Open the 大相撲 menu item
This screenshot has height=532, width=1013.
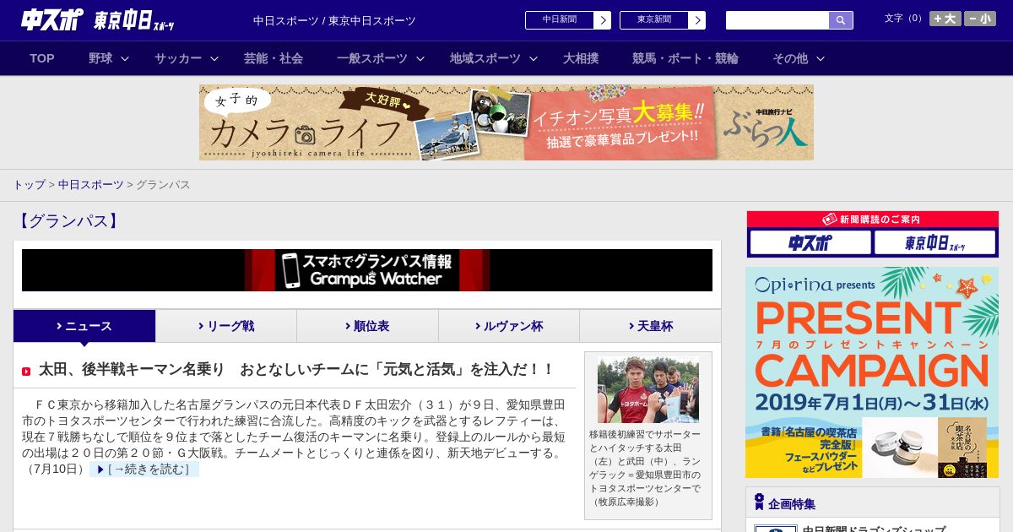(x=581, y=58)
